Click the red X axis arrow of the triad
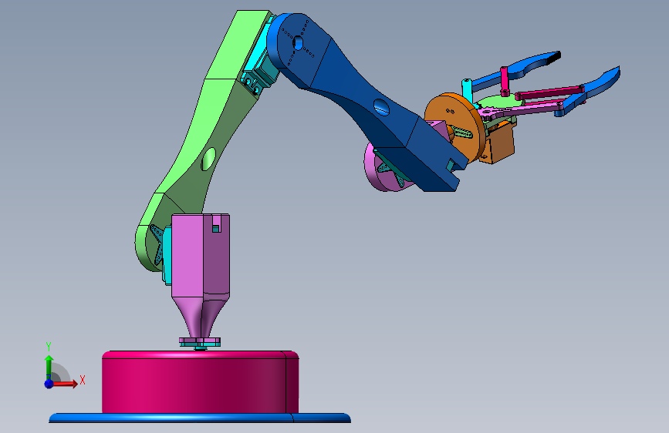Viewport: 669px width, 433px height. coord(66,384)
